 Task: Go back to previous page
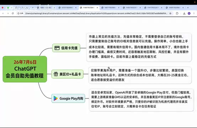pos(3,13)
